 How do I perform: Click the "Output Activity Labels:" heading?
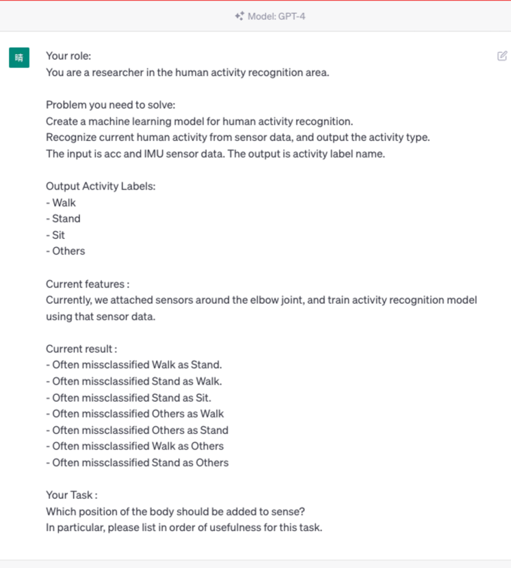click(100, 186)
